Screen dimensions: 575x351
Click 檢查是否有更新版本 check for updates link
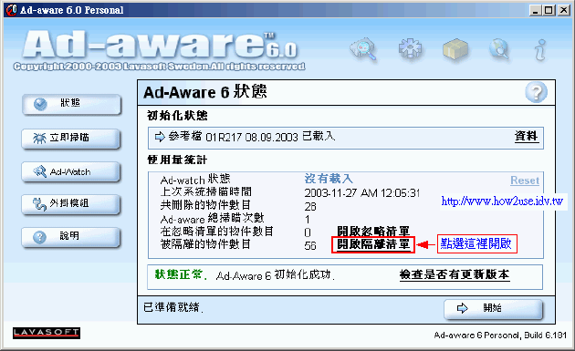pos(455,274)
